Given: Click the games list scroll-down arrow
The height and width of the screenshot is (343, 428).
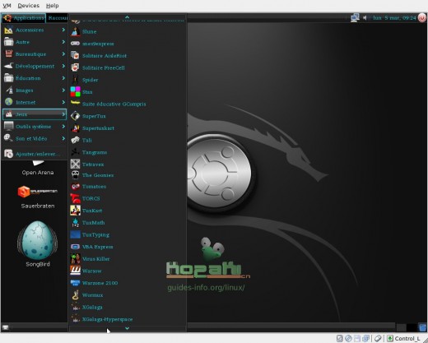Looking at the screenshot, I should (127, 328).
